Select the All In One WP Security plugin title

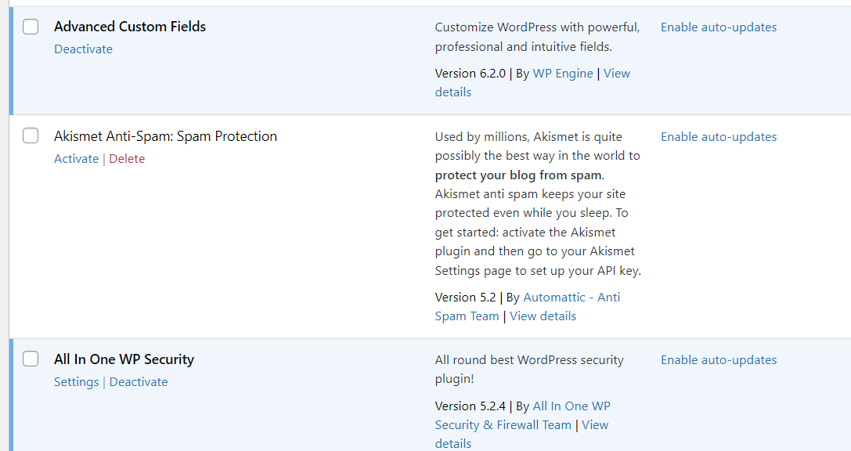[124, 359]
